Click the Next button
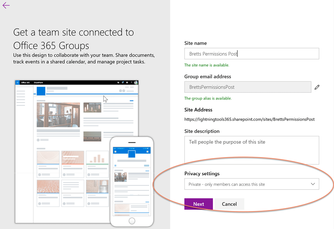The width and height of the screenshot is (334, 229). tap(199, 204)
